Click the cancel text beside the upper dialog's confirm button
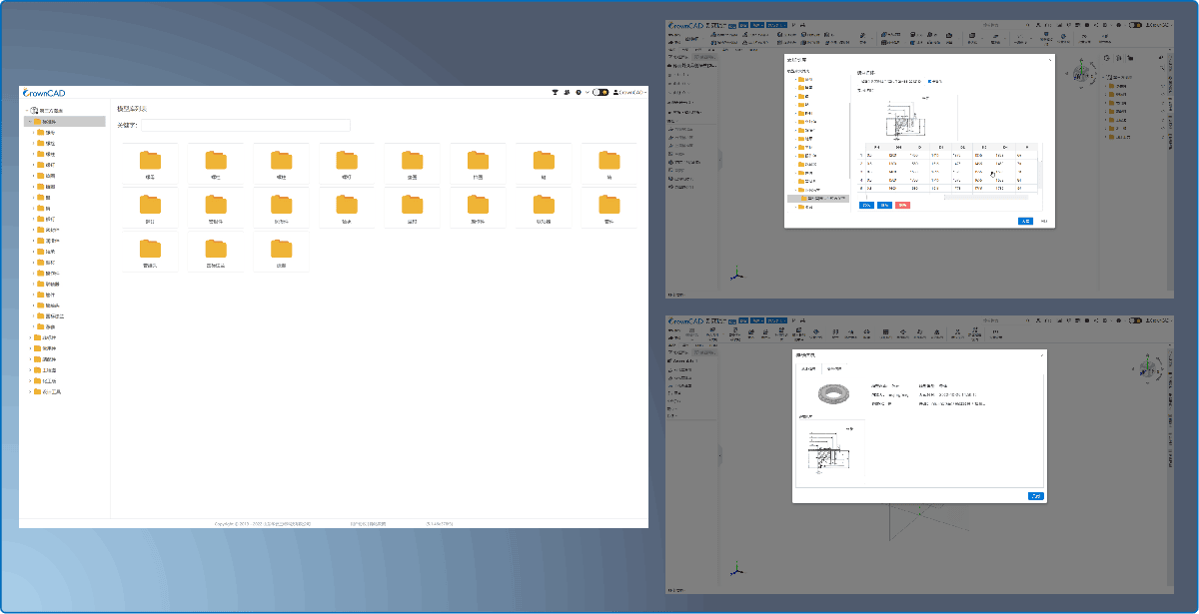Image resolution: width=1199 pixels, height=614 pixels. point(1043,221)
